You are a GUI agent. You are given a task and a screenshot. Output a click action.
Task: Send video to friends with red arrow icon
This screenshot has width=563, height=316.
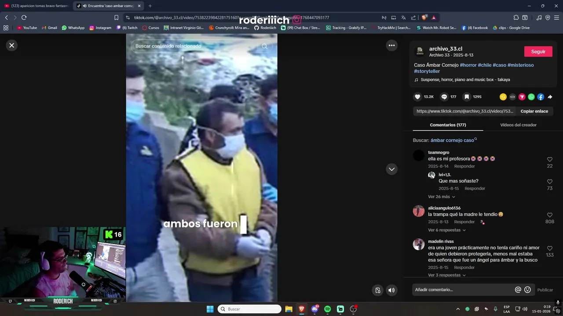coord(522,97)
